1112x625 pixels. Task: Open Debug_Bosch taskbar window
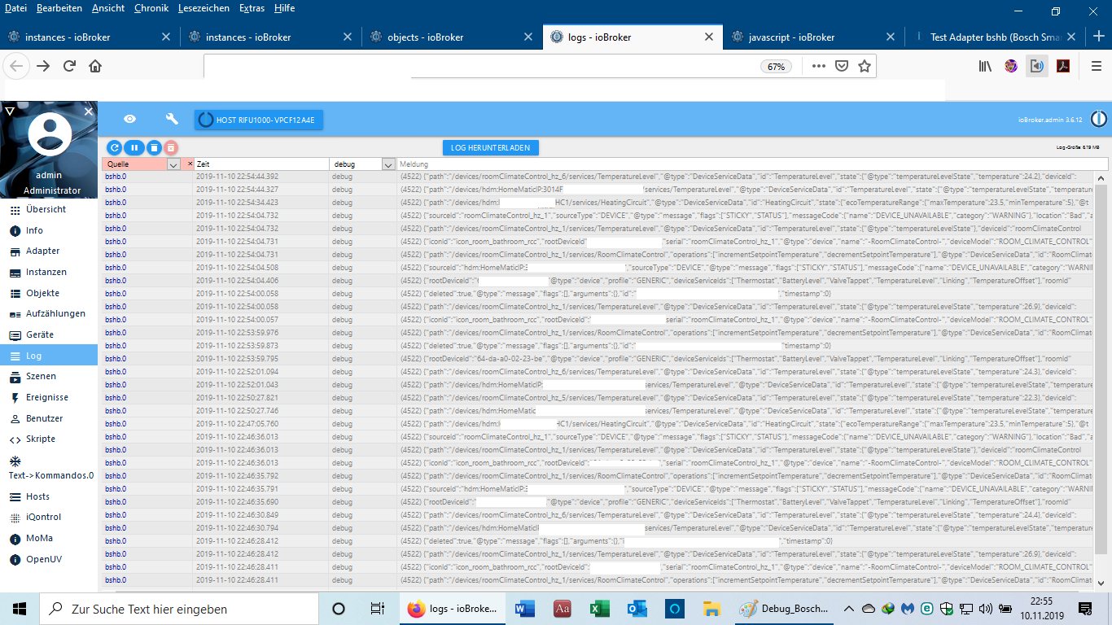point(785,609)
